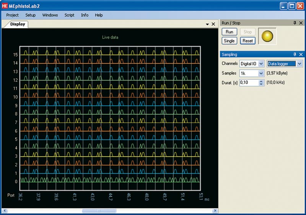The image size is (306, 215).
Task: Click the Single acquisition button
Action: tap(229, 41)
